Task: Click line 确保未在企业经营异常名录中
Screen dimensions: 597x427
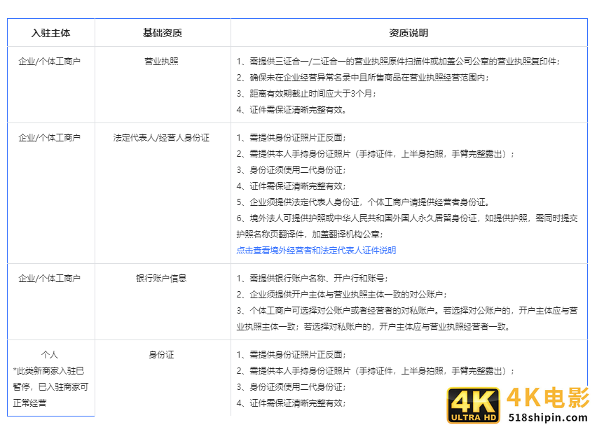Action: 362,78
